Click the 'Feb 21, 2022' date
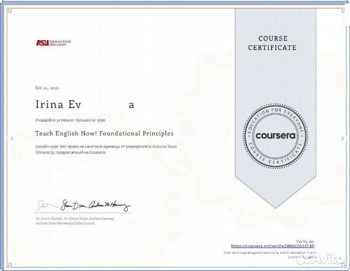The width and height of the screenshot is (350, 271). (47, 88)
